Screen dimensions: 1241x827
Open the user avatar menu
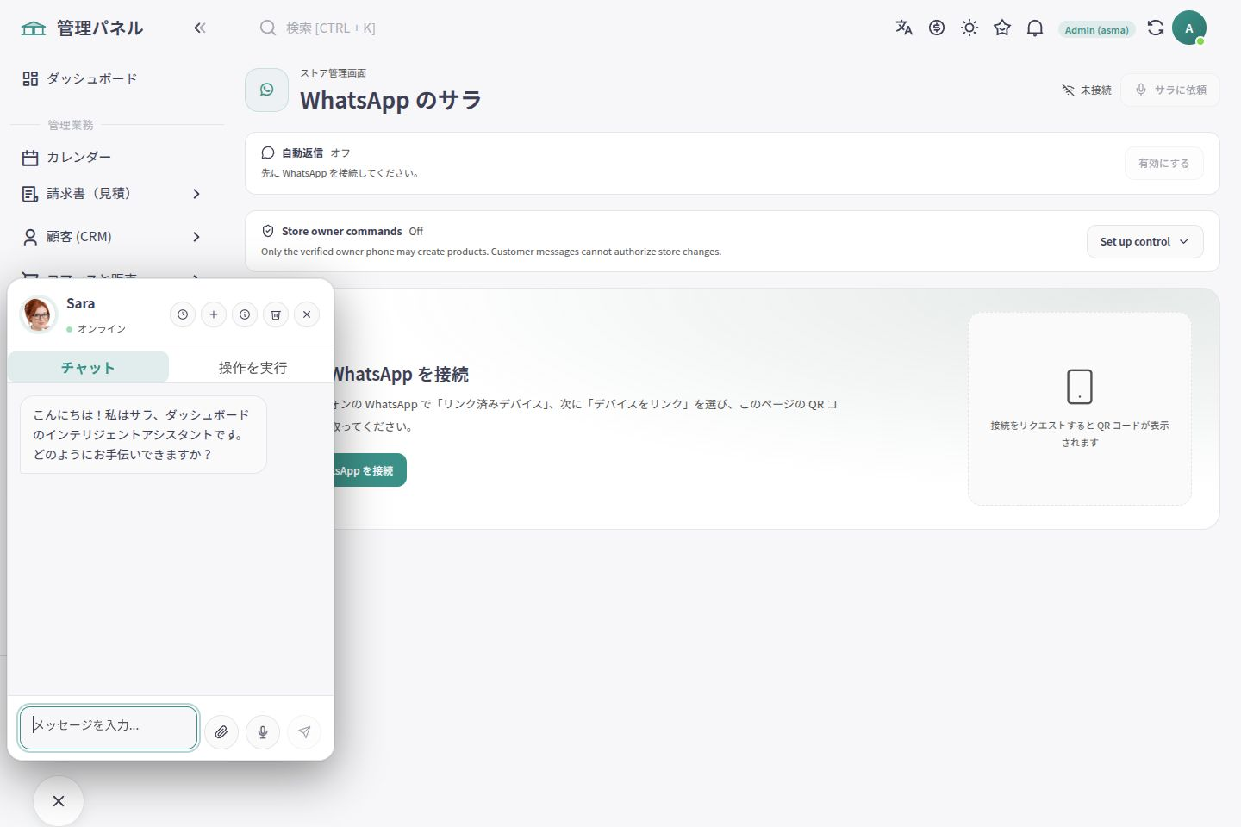coord(1189,28)
